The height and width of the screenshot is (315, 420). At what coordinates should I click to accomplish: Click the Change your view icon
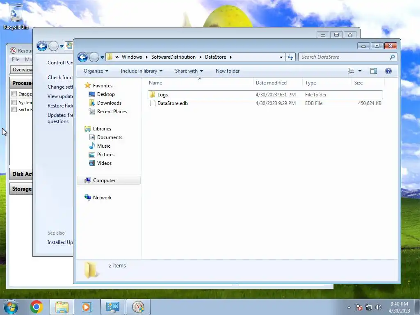point(351,71)
